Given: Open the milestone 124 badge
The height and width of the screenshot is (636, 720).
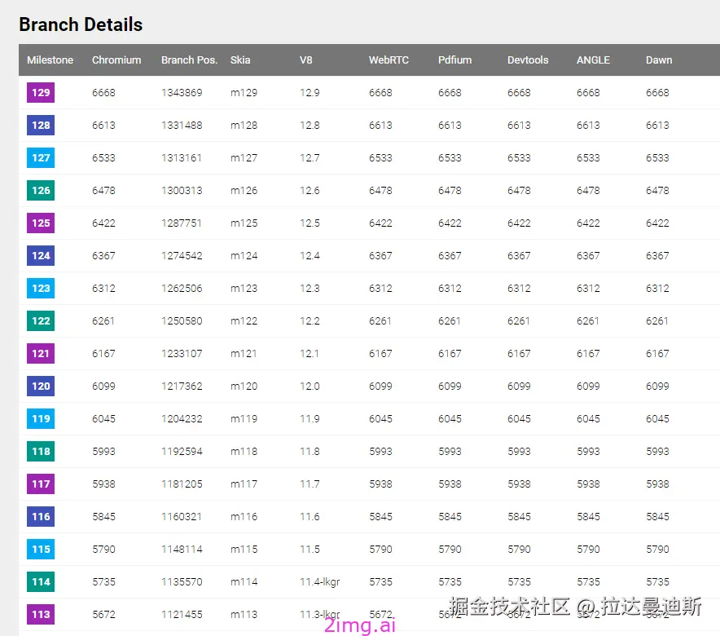Looking at the screenshot, I should pyautogui.click(x=41, y=255).
